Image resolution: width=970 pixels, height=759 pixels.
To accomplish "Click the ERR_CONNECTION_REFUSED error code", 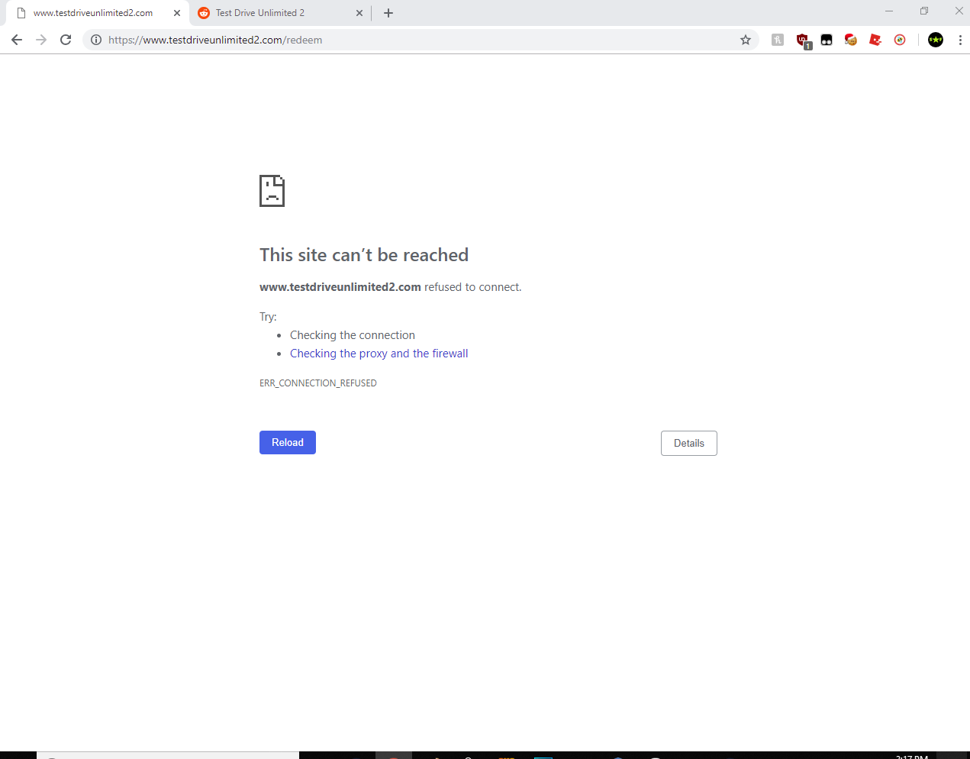I will tap(318, 383).
